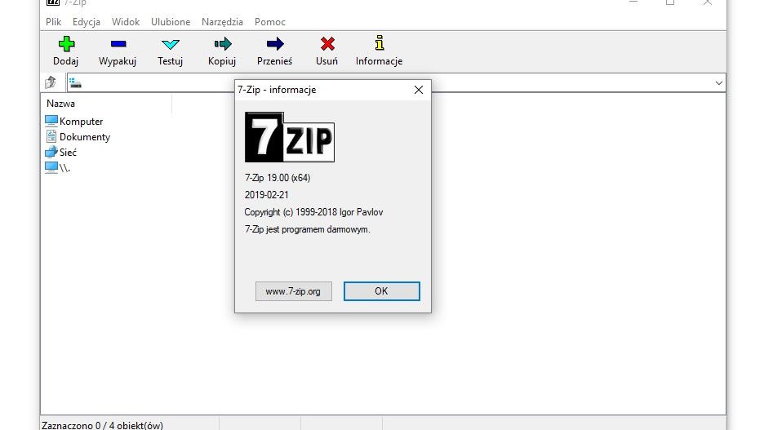Click the 7-Zip 19.00 (x64) version text
The image size is (764, 430).
(x=278, y=178)
